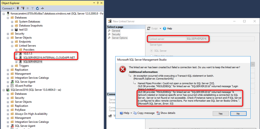This screenshot has height=129, width=260.
Task: Click the Help question mark icon in message dialog
Action: (x=121, y=113)
